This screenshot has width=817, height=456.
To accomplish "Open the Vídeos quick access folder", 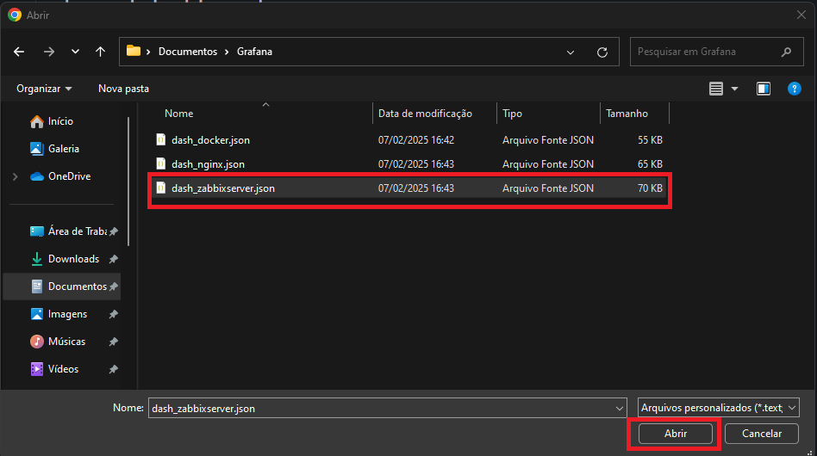I will (x=63, y=369).
